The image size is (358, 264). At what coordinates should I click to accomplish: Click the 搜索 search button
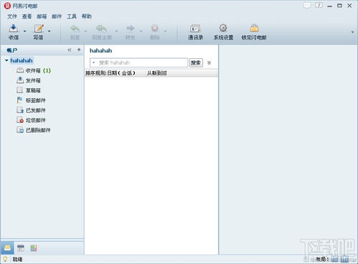pos(196,62)
